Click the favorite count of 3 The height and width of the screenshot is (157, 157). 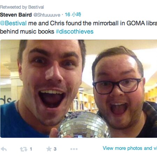(x=55, y=149)
